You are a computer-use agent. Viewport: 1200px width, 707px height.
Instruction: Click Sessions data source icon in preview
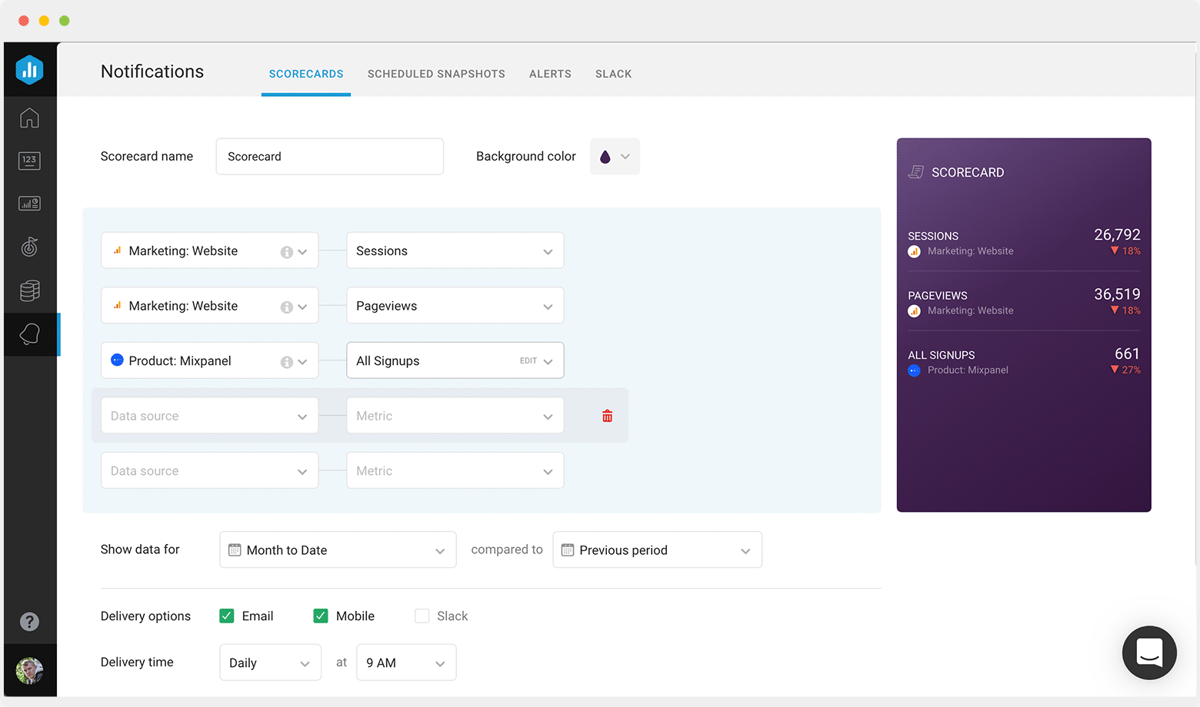[x=914, y=251]
